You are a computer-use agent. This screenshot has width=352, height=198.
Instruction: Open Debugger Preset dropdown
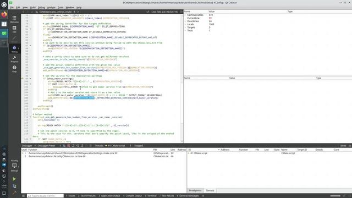48,146
